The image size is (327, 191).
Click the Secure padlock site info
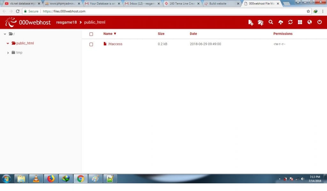31,11
